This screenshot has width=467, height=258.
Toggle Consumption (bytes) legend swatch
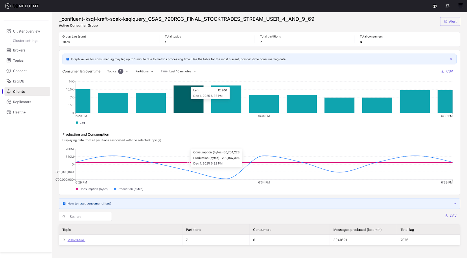(x=77, y=189)
